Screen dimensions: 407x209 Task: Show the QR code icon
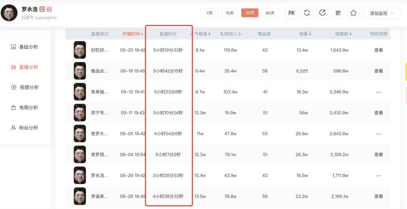(x=338, y=13)
